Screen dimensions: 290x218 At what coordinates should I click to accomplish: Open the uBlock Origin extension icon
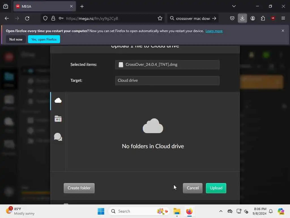coord(273,18)
